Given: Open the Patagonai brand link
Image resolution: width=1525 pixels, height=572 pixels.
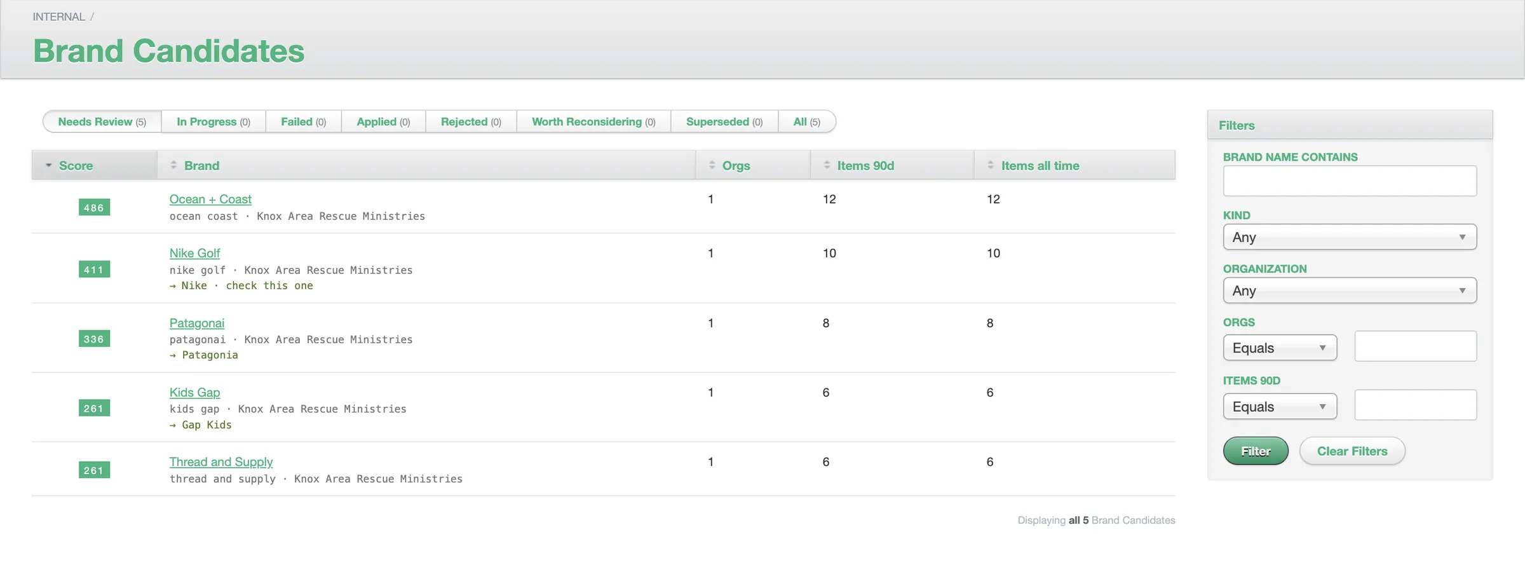Looking at the screenshot, I should [x=197, y=323].
